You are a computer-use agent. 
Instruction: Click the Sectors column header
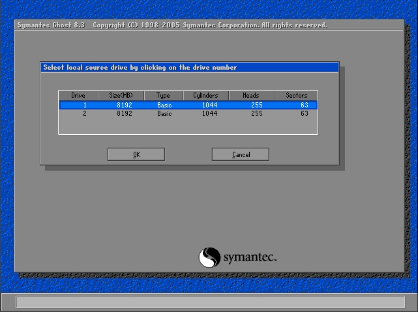[296, 95]
